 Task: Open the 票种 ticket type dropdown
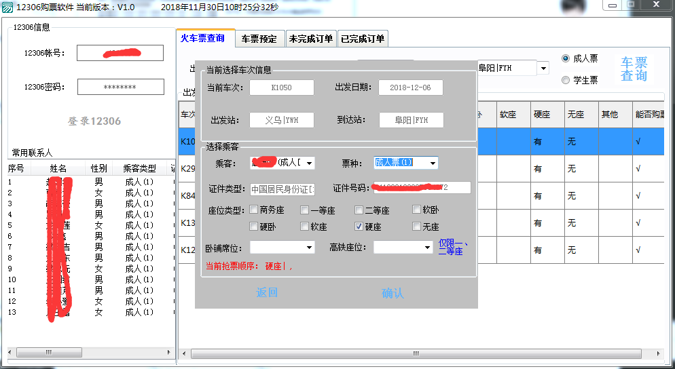click(433, 163)
